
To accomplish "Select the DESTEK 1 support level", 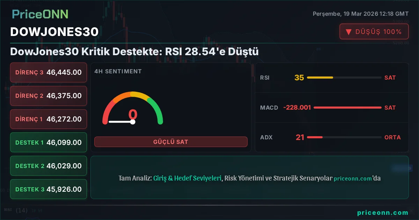I will 48,142.
